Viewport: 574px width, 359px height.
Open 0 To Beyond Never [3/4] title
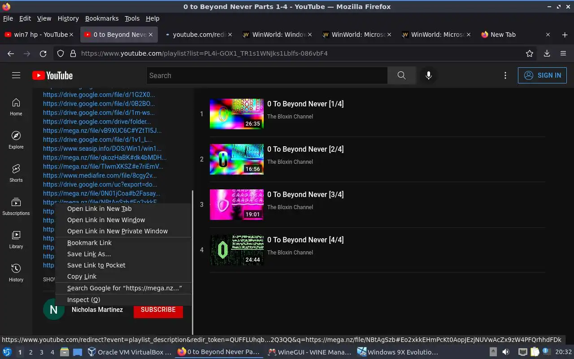coord(305,194)
